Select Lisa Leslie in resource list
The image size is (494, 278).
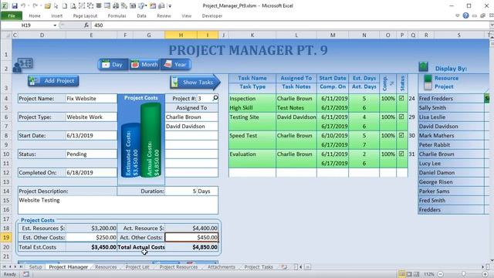click(451, 117)
